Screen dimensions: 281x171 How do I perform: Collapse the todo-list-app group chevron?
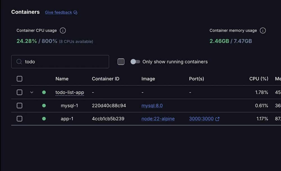(32, 92)
